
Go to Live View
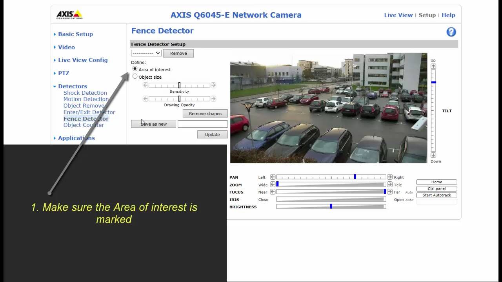point(398,15)
